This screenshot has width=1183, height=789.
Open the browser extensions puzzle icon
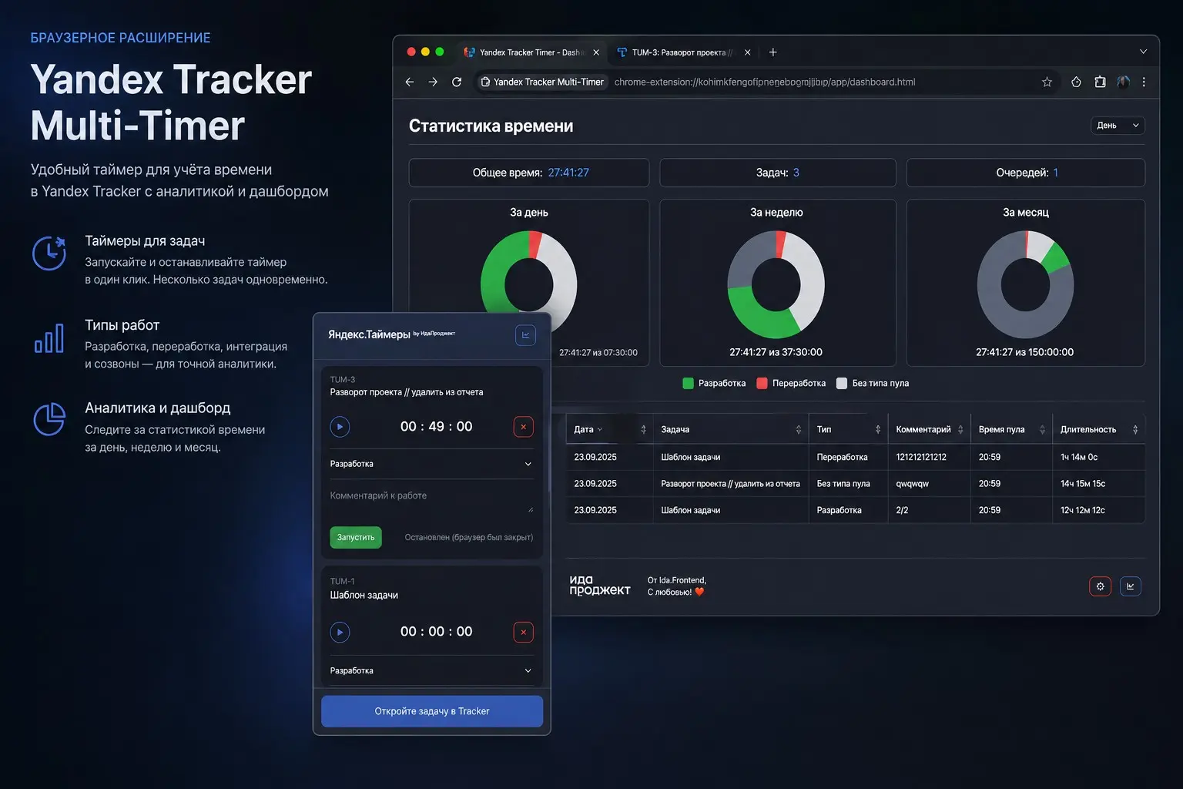[1100, 82]
